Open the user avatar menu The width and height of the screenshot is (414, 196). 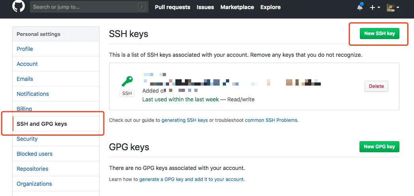pyautogui.click(x=393, y=7)
